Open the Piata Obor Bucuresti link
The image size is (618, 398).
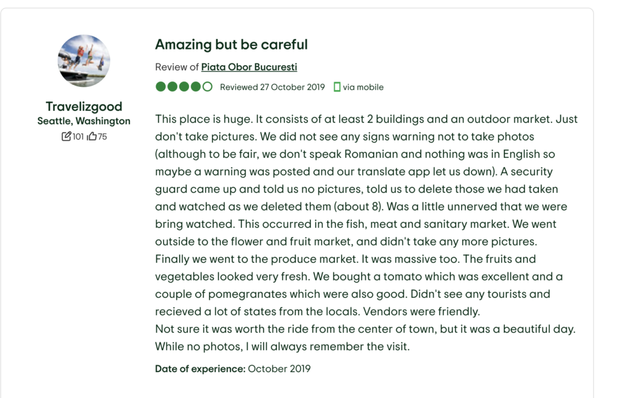[249, 67]
